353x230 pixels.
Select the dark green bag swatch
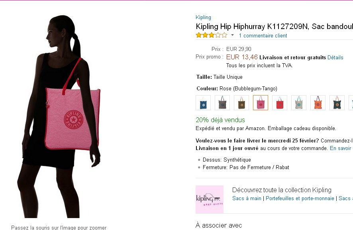pos(337,103)
